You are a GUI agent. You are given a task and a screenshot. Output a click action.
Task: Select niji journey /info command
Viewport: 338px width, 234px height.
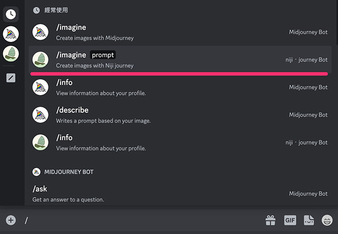coord(180,142)
